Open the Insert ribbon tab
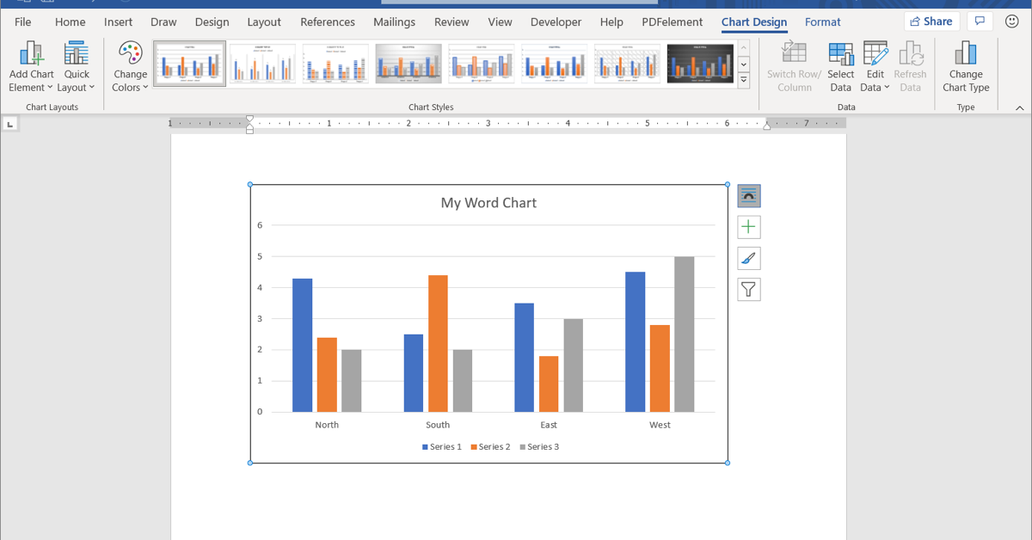Image resolution: width=1032 pixels, height=540 pixels. (x=119, y=21)
